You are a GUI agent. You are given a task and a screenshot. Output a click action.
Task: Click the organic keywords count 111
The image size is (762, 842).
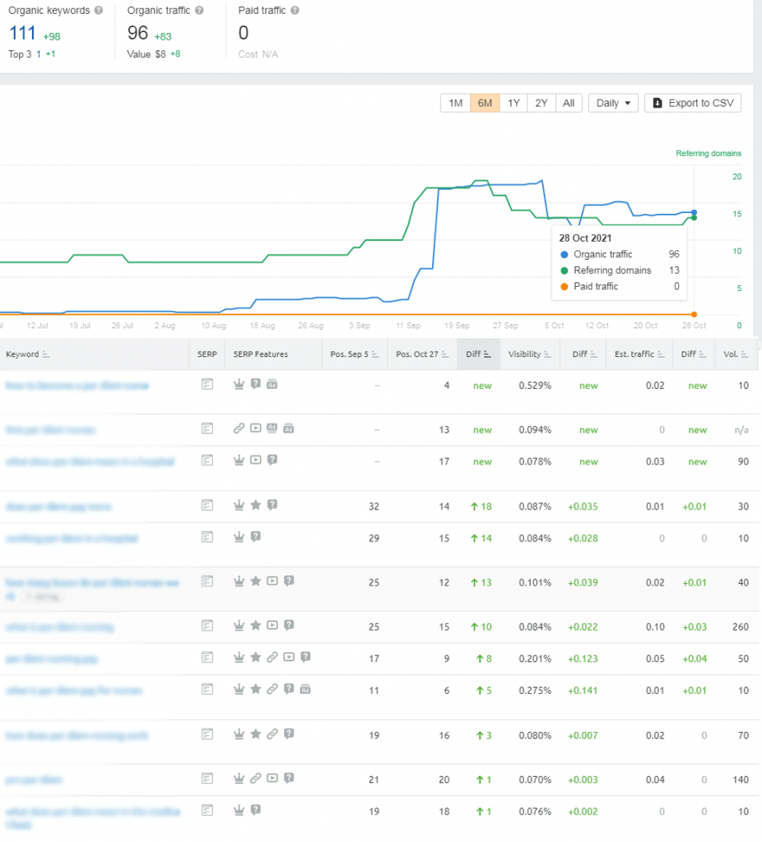[22, 33]
